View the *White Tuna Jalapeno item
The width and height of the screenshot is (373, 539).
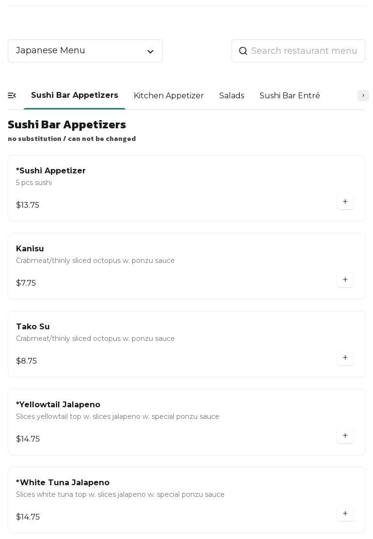63,482
